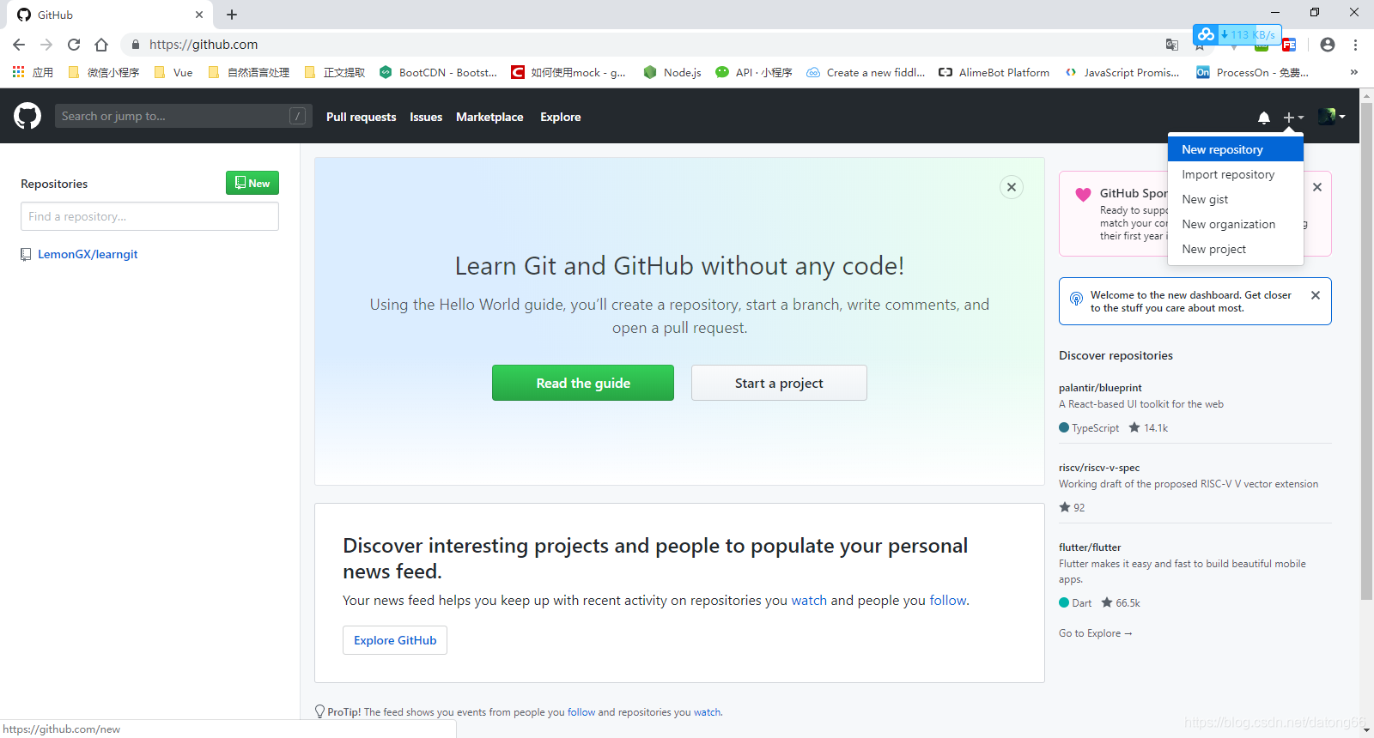Image resolution: width=1374 pixels, height=738 pixels.
Task: Open the user avatar menu
Action: 1332,117
